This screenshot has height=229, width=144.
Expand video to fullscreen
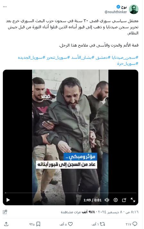(133, 200)
